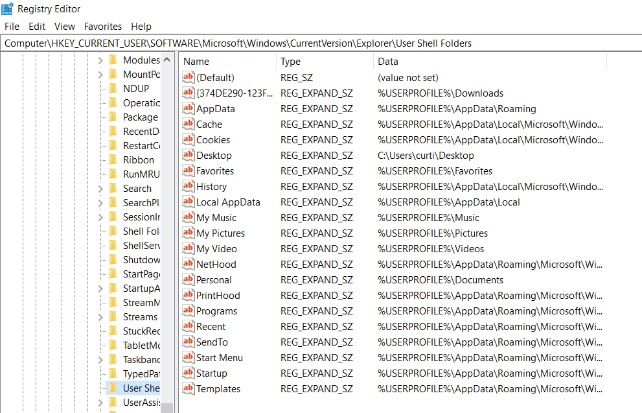Click the ab icon next to Desktop
The width and height of the screenshot is (642, 413).
[188, 155]
